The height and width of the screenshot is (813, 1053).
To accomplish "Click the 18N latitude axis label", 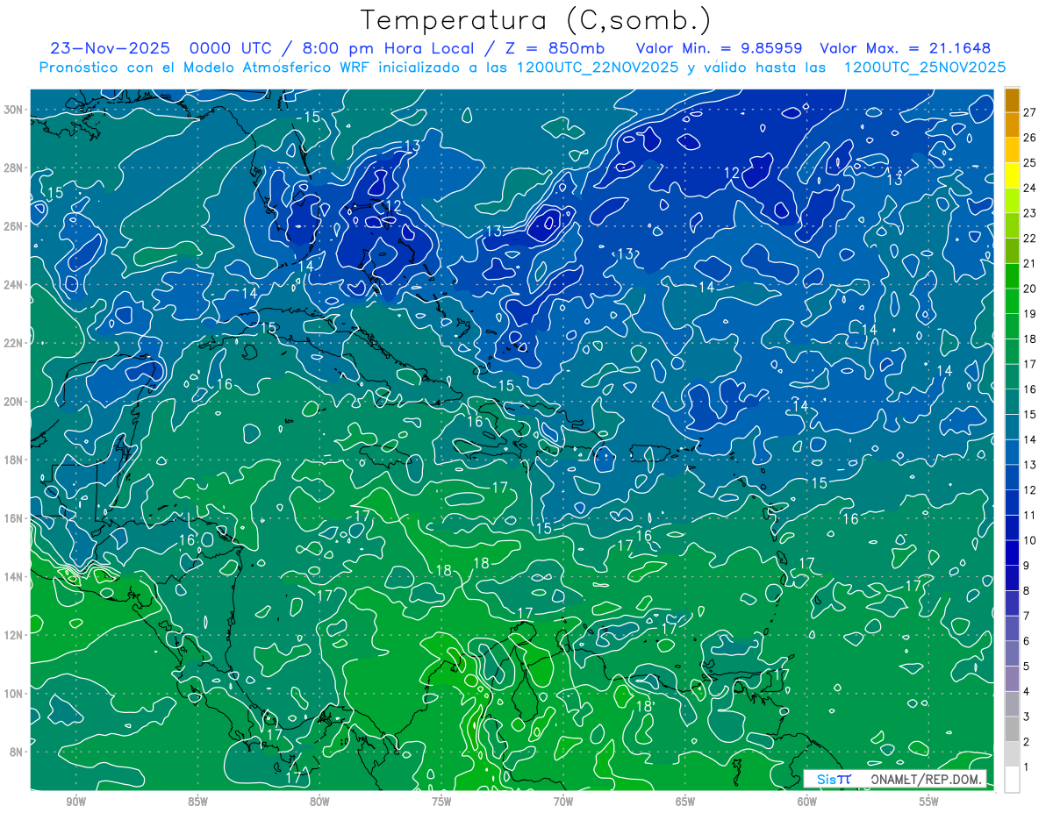I will point(14,460).
